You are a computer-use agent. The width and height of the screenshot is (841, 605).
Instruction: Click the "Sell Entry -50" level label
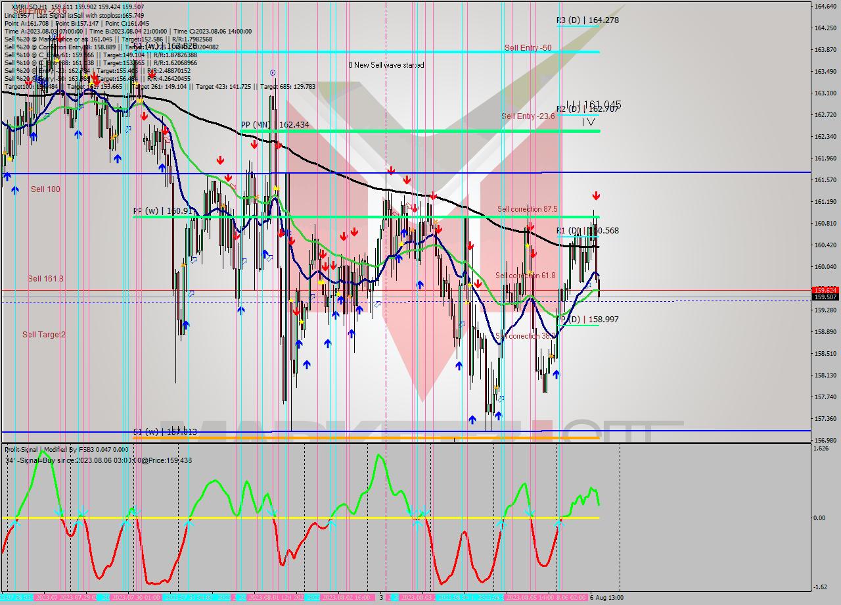(528, 47)
